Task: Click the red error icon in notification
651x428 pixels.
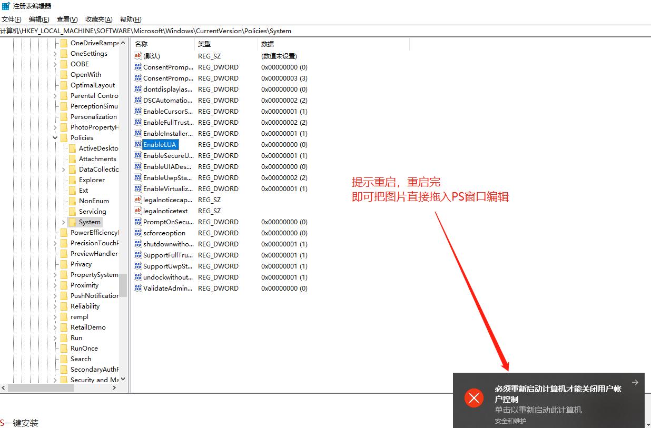Action: (474, 398)
